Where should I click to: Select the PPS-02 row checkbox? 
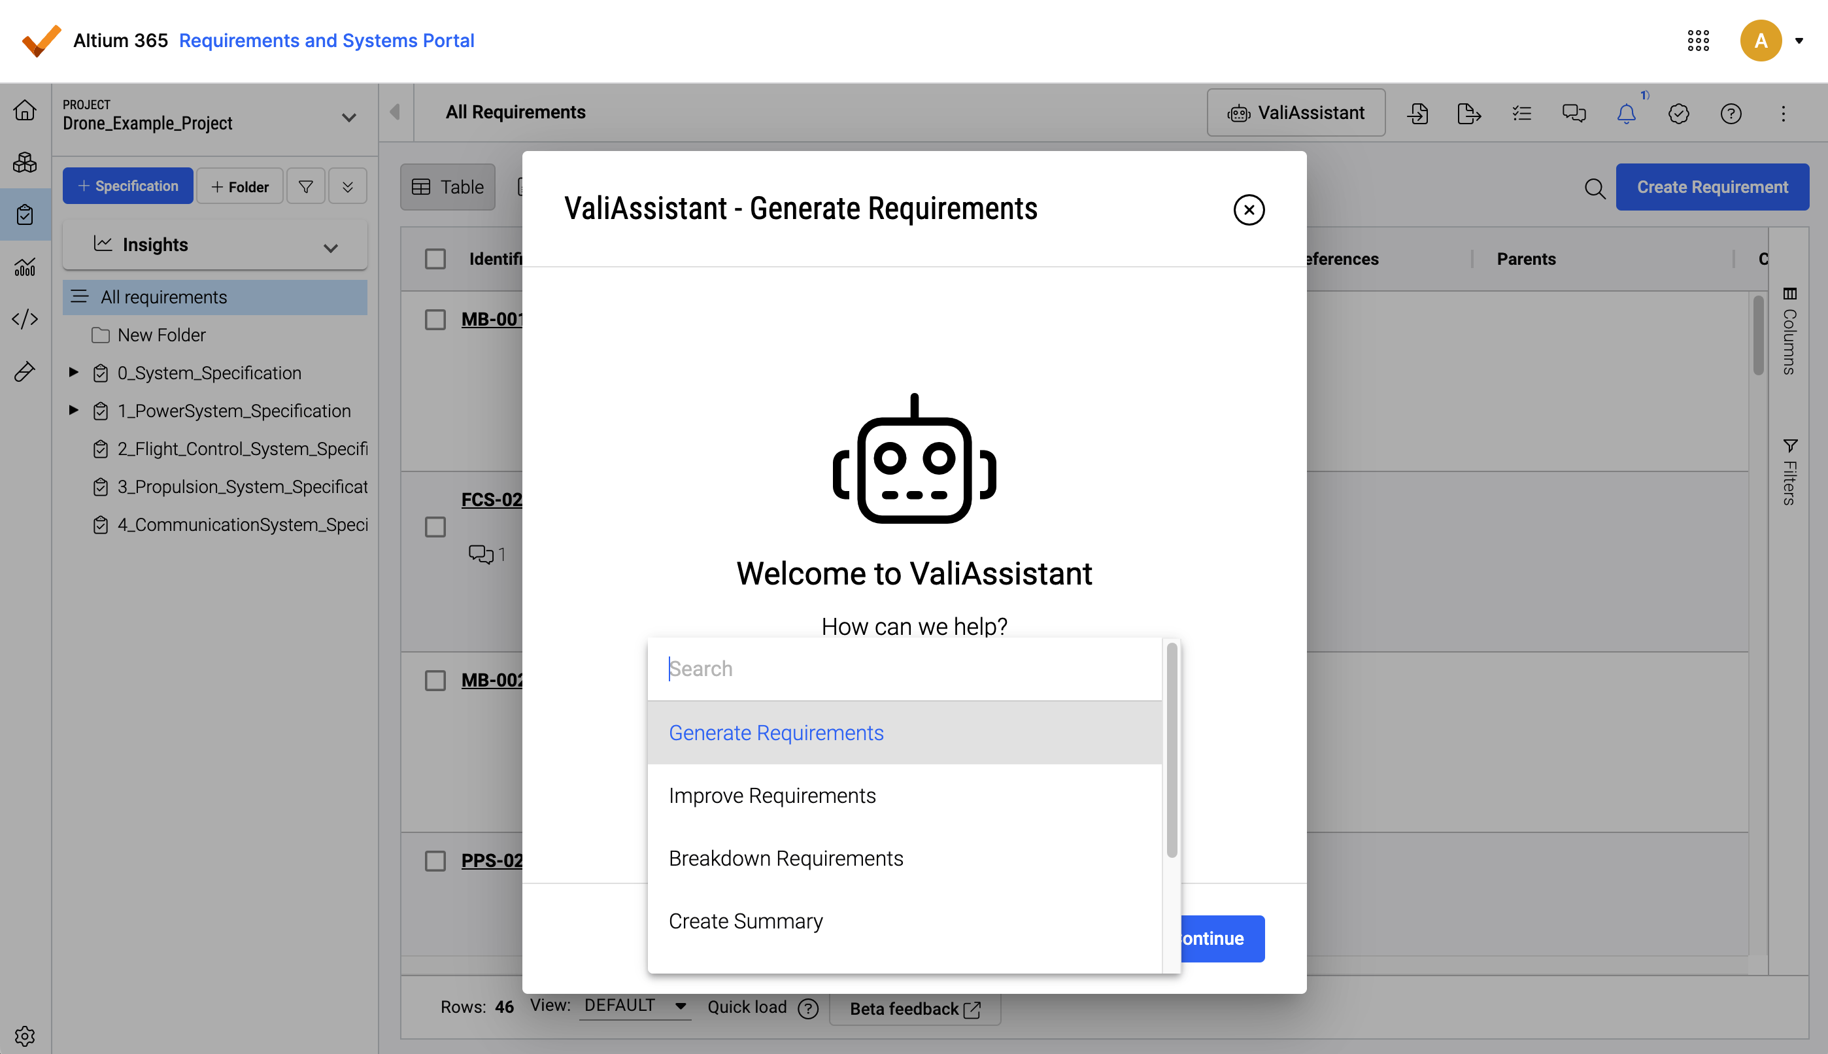coord(435,860)
